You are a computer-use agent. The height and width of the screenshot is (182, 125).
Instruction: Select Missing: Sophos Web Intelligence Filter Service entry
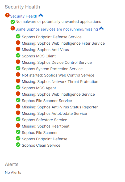pos(63,43)
